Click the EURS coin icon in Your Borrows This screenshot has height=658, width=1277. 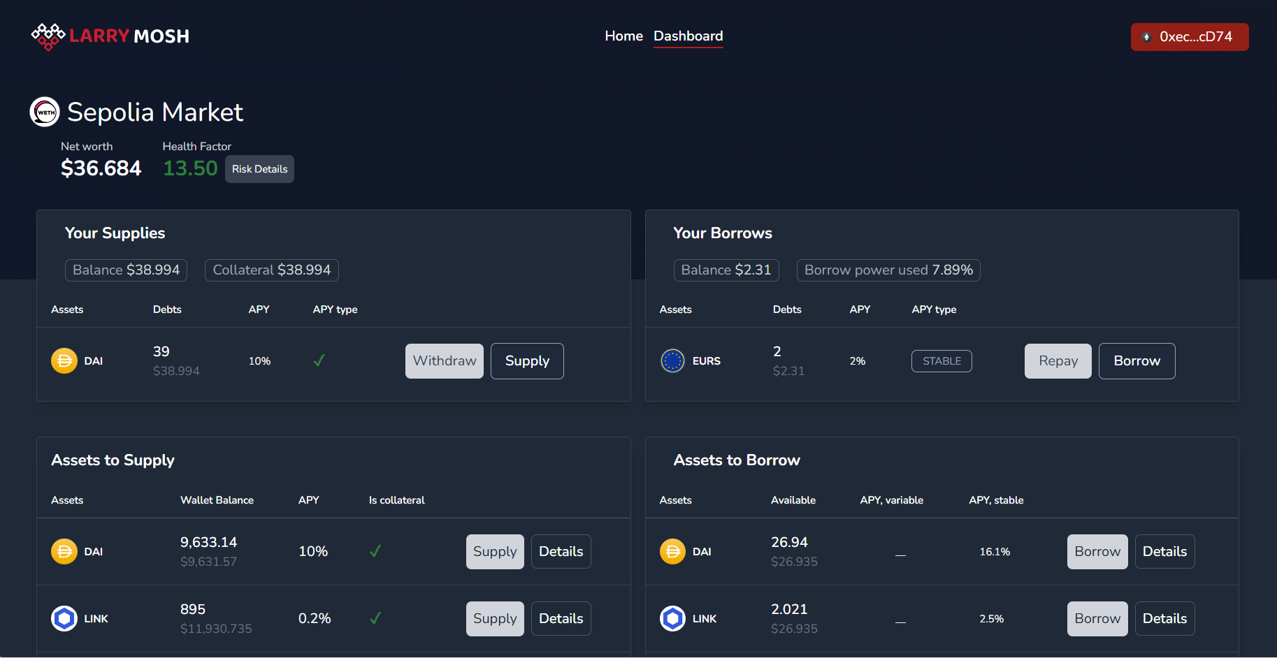pyautogui.click(x=672, y=360)
